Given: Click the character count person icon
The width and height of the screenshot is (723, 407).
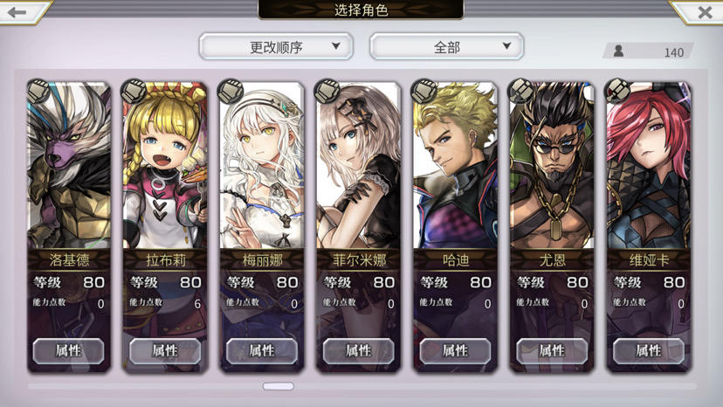Looking at the screenshot, I should 619,52.
